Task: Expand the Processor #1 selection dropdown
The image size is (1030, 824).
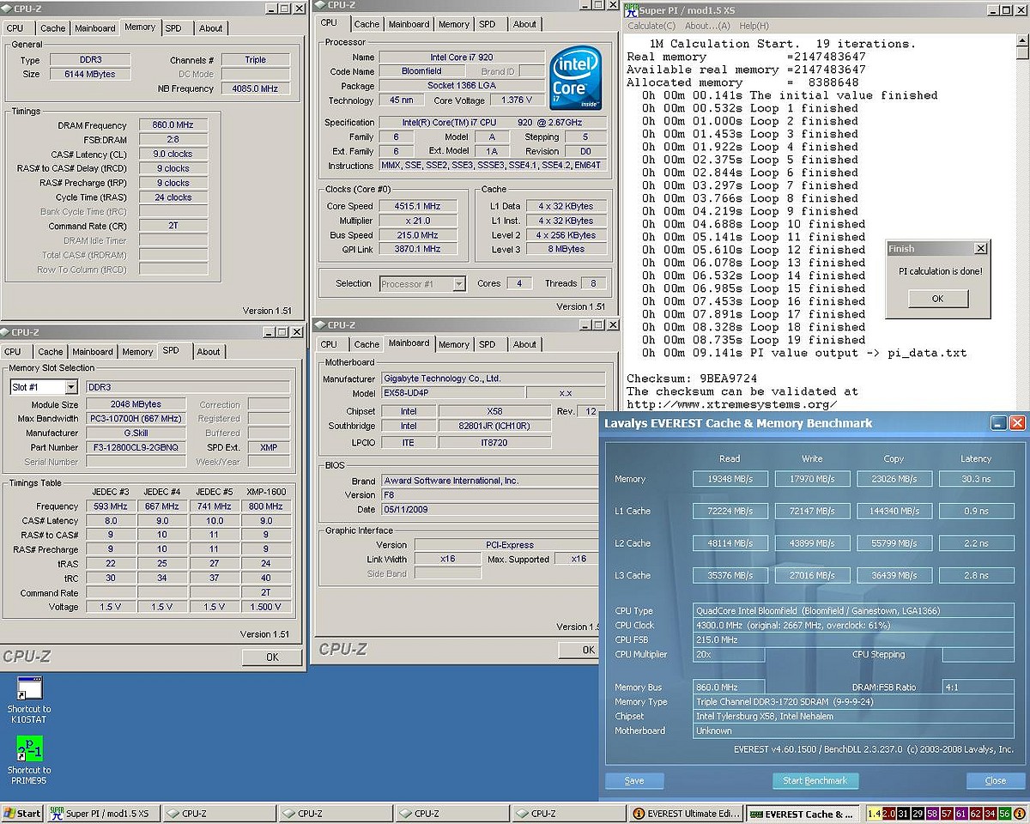Action: click(x=459, y=283)
